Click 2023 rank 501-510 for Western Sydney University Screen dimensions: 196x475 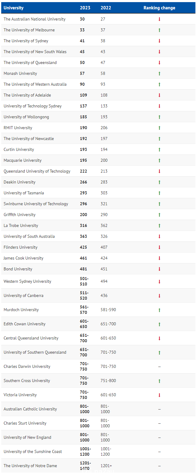tap(84, 281)
